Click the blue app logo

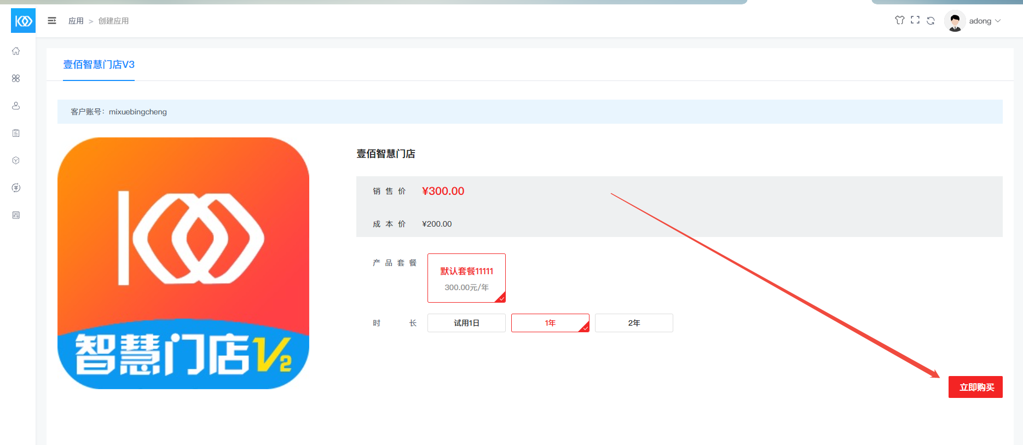click(x=23, y=21)
